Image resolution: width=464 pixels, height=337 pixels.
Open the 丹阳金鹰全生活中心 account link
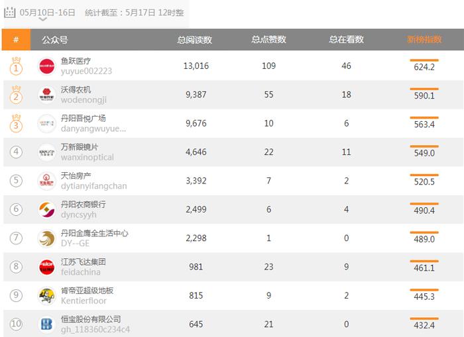click(x=94, y=233)
